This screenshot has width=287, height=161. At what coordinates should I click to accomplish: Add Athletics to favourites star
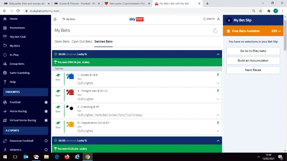coord(46,150)
